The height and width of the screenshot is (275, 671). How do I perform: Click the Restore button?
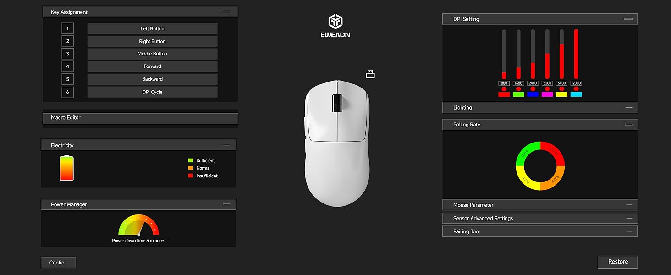click(617, 262)
